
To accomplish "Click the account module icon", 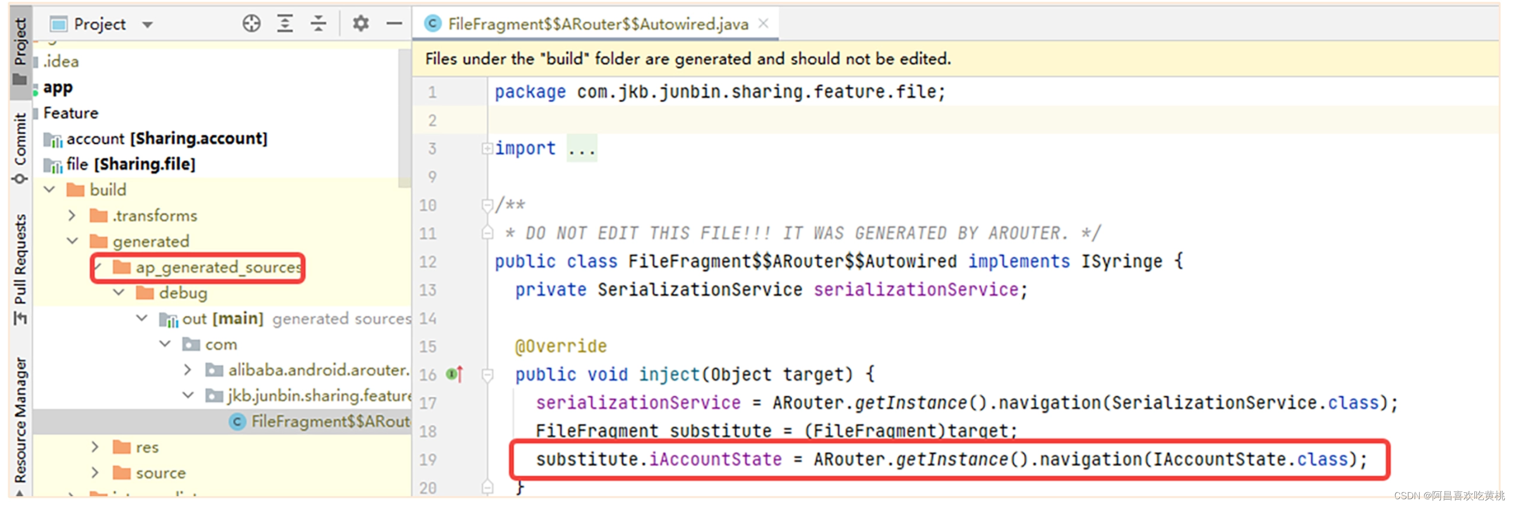I will click(53, 139).
